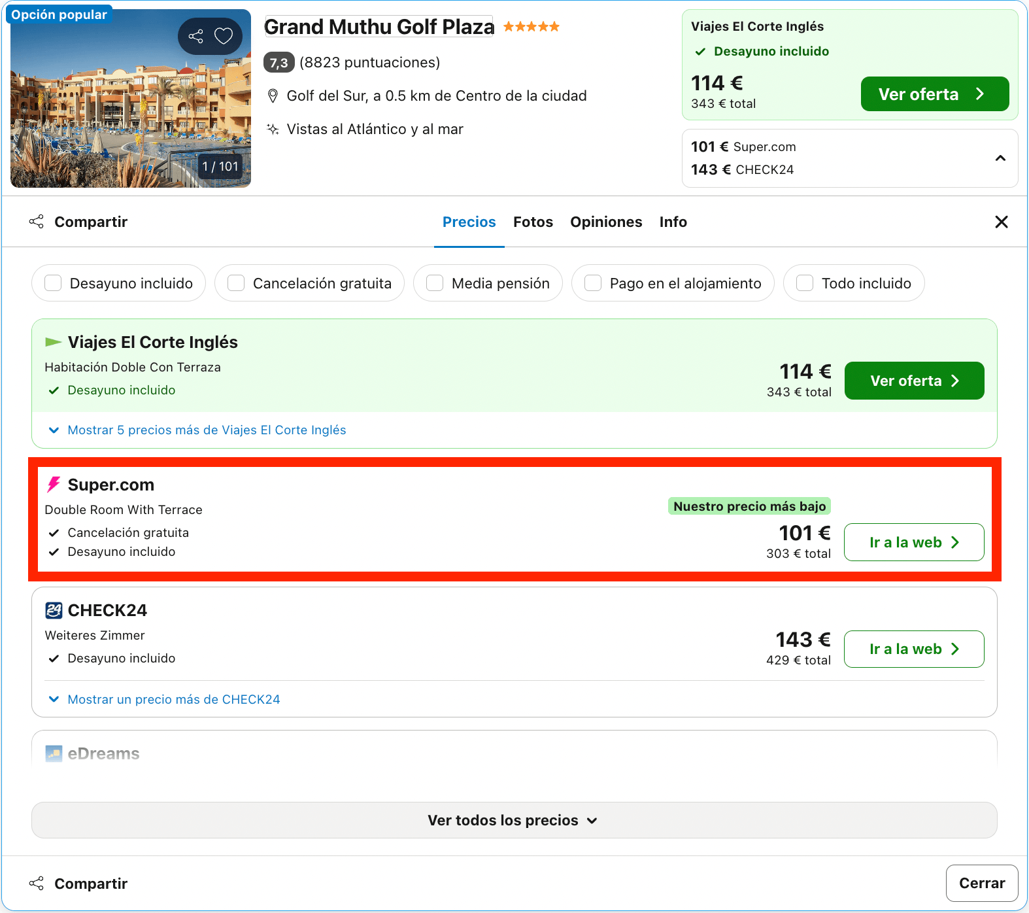Click the 143 € CHECK24 price line
The height and width of the screenshot is (913, 1029).
coord(742,169)
